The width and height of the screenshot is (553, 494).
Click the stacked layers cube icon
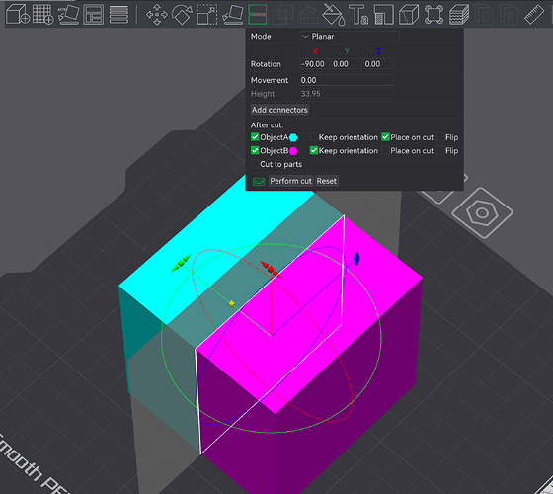pyautogui.click(x=459, y=15)
